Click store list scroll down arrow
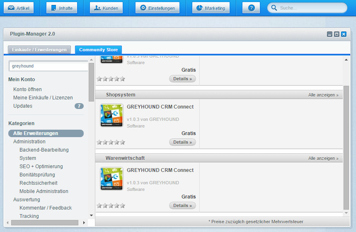 (x=346, y=213)
